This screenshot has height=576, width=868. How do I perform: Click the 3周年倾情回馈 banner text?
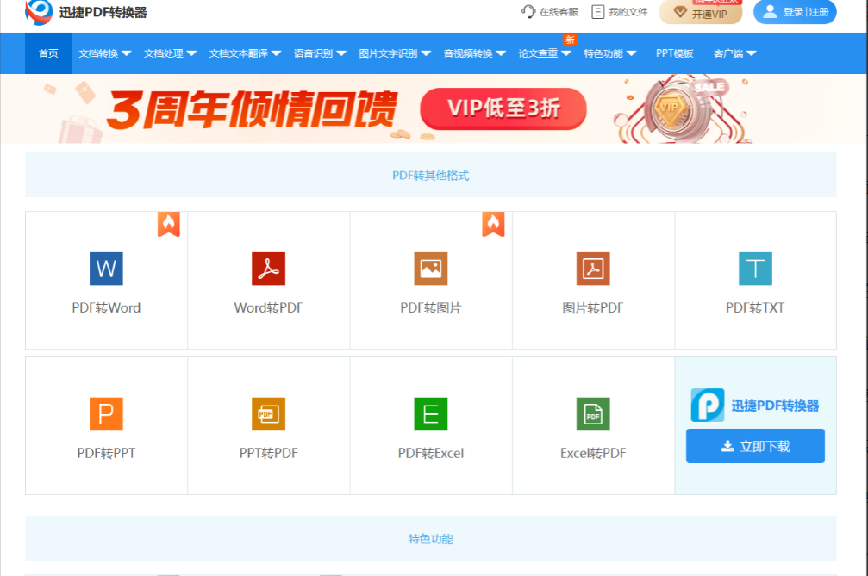[x=252, y=109]
